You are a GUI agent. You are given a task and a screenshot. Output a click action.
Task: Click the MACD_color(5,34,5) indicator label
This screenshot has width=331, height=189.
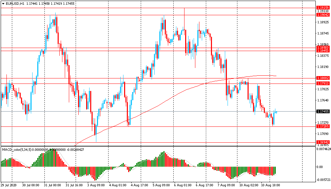17,150
